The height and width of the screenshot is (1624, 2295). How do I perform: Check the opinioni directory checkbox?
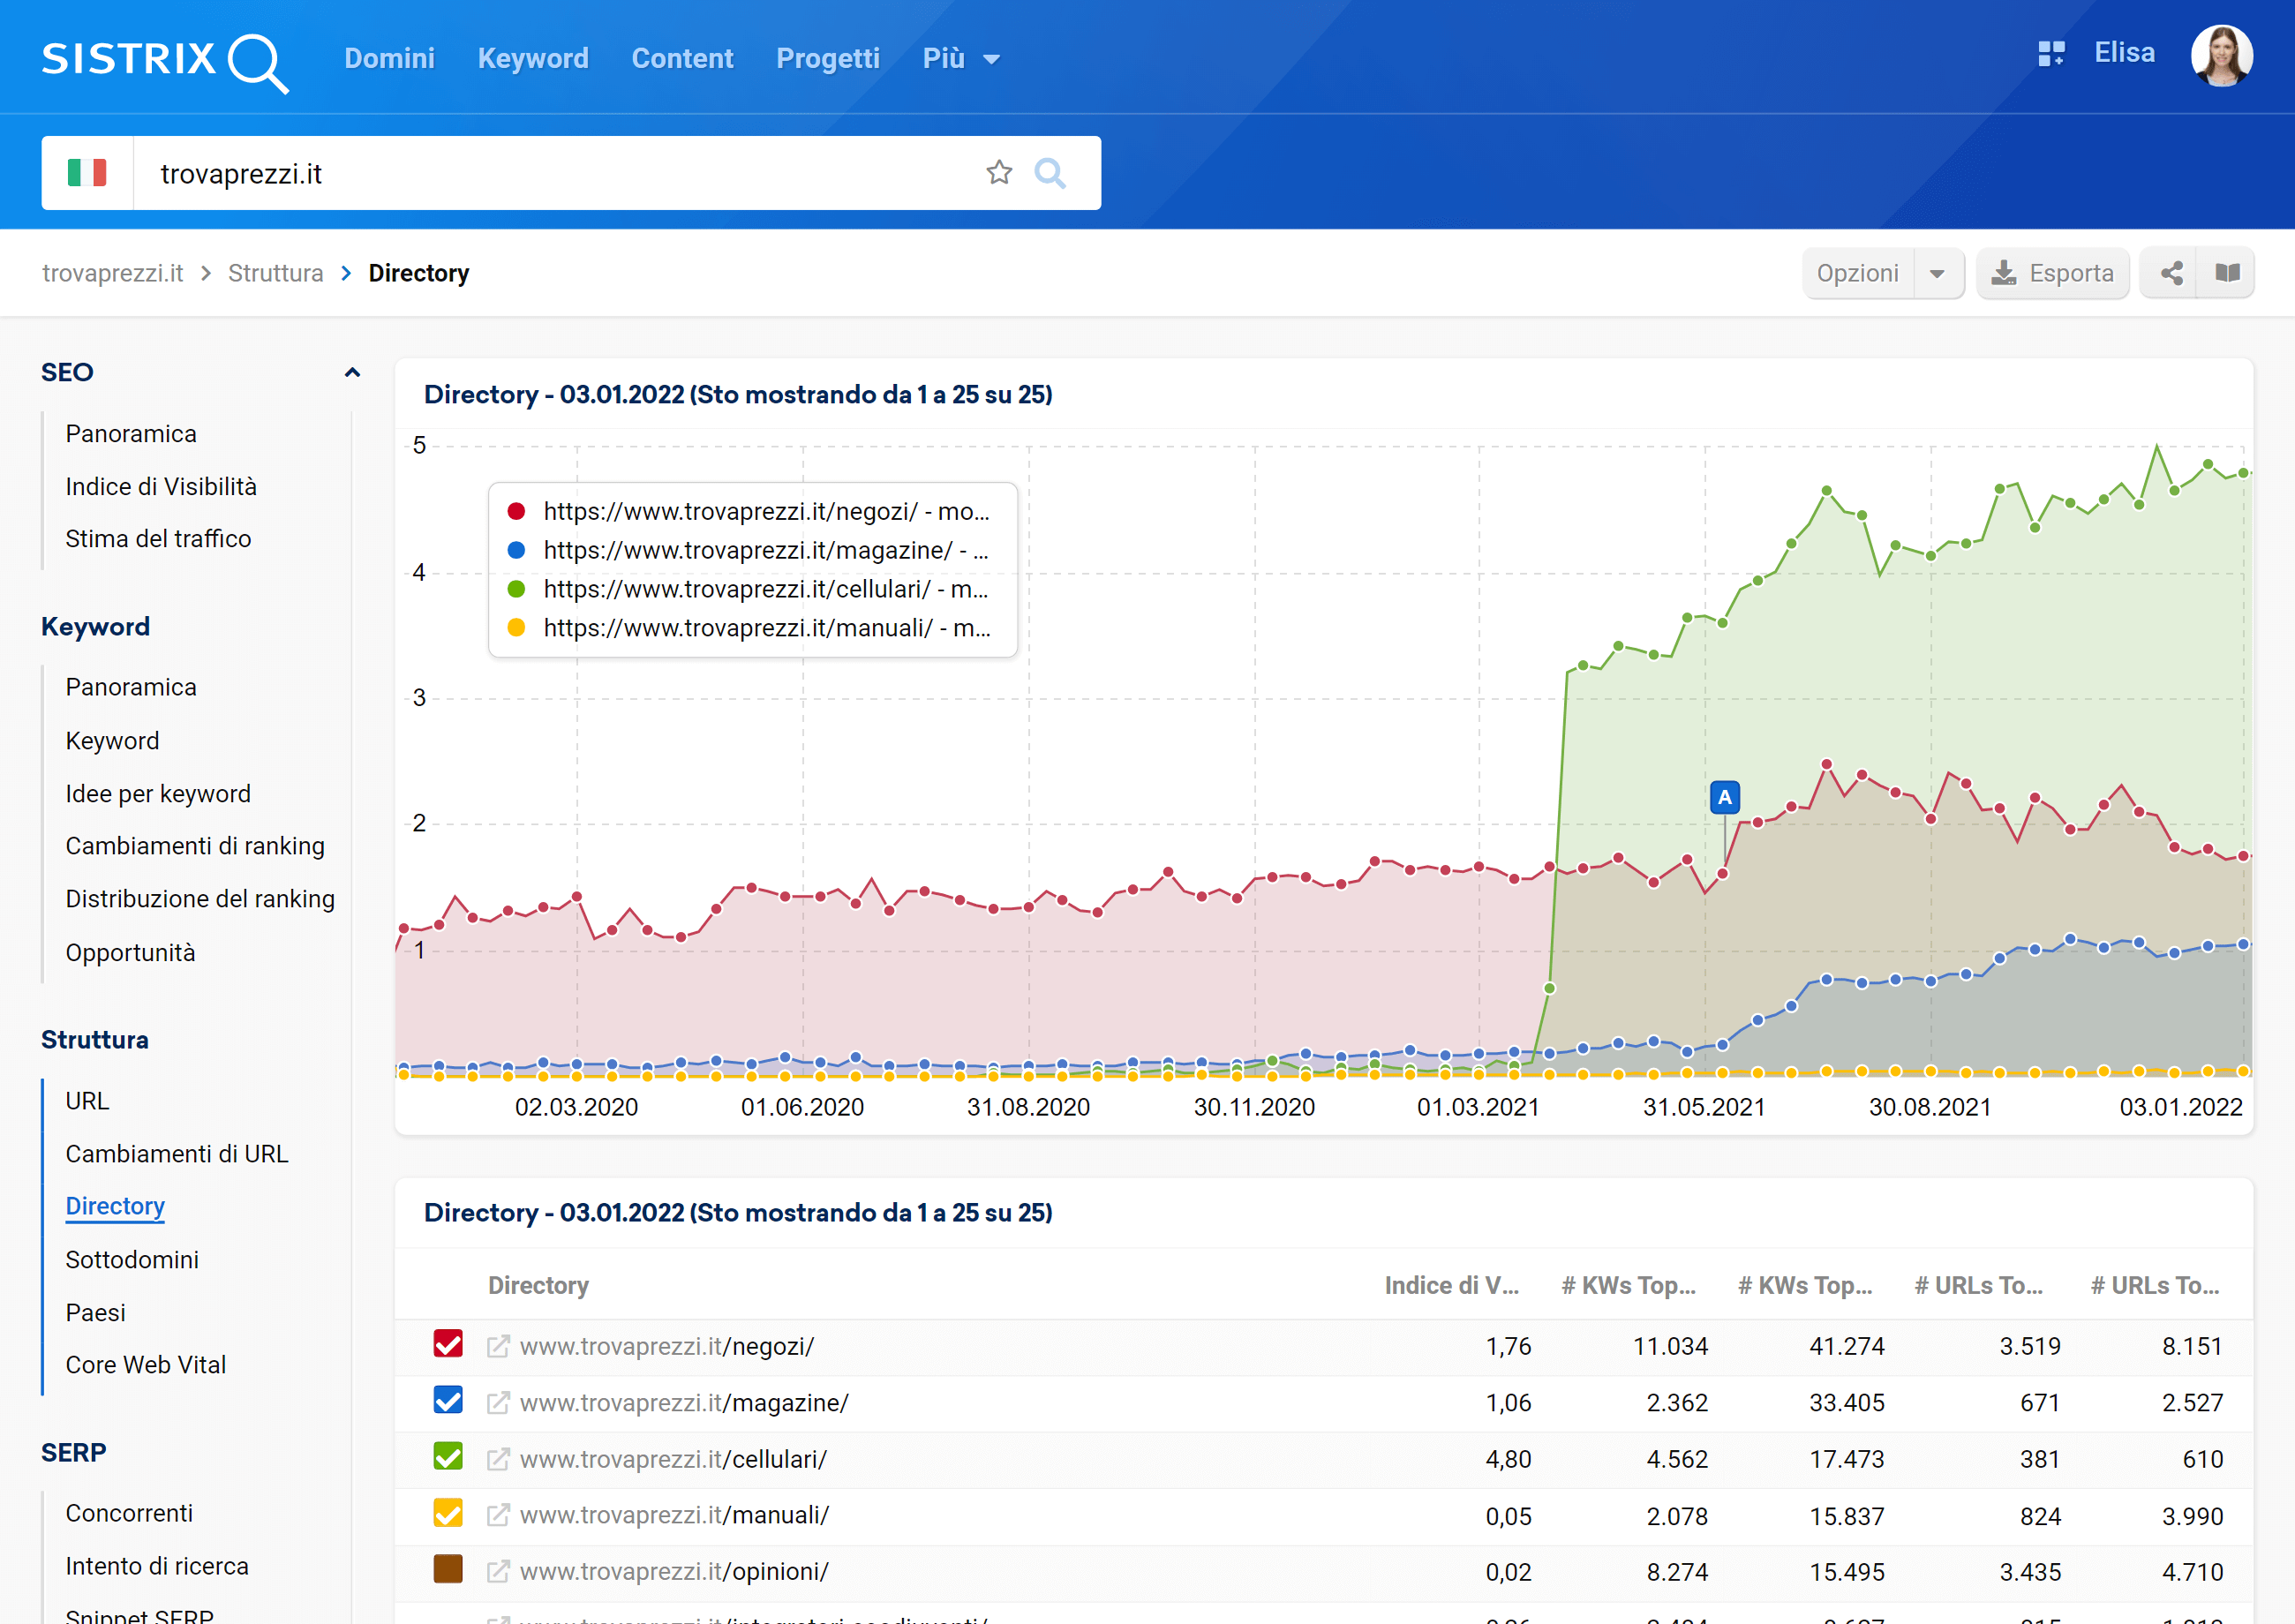click(448, 1568)
